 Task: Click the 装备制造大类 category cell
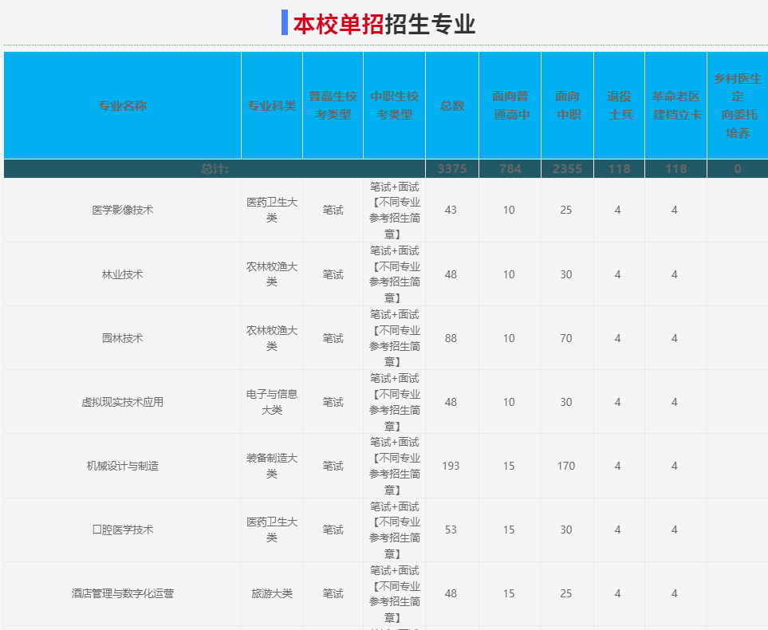coord(272,466)
